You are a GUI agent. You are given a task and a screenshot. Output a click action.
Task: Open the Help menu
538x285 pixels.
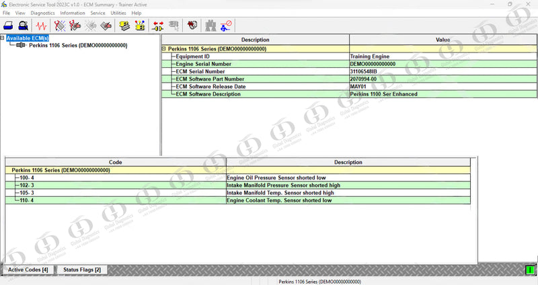137,13
